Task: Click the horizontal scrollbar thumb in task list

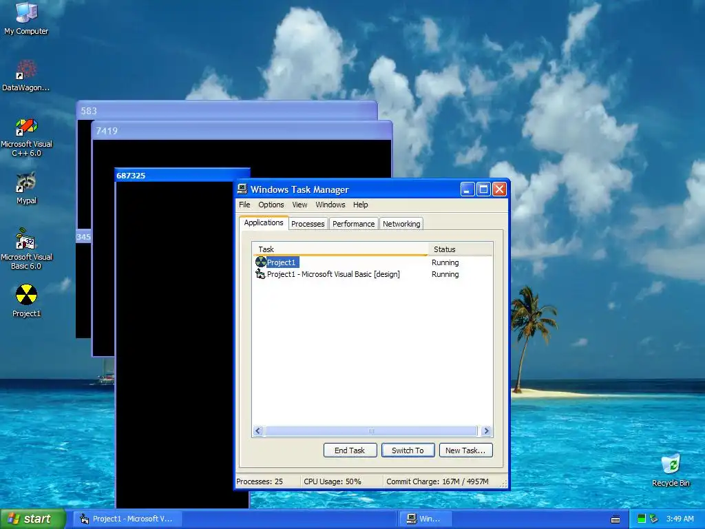Action: click(x=371, y=431)
